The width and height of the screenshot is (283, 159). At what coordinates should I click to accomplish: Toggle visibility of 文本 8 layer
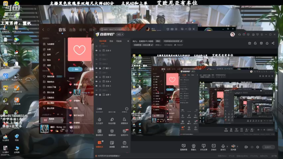[97, 51]
